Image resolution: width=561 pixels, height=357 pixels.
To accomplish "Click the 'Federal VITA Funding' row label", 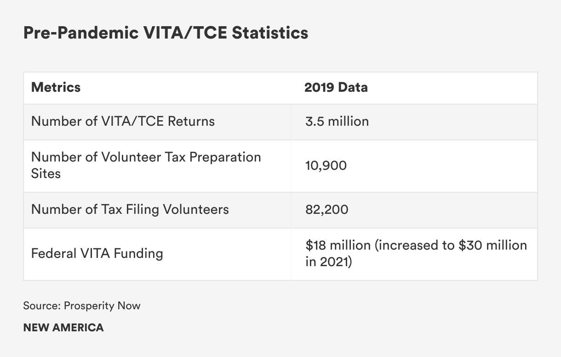I will pyautogui.click(x=97, y=253).
